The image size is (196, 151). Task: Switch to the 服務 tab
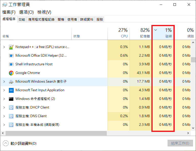coord(99,19)
